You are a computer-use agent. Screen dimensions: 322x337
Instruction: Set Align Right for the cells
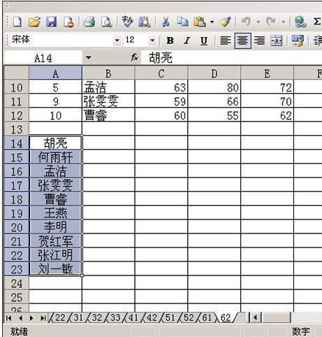(259, 41)
